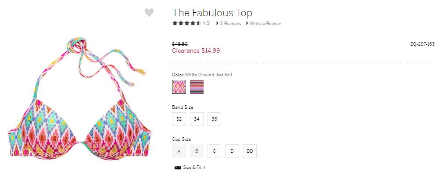Select band size 32
This screenshot has width=437, height=172.
pos(179,119)
